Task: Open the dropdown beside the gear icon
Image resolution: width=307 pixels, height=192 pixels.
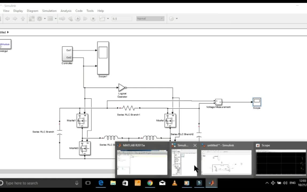Action: (x=45, y=18)
